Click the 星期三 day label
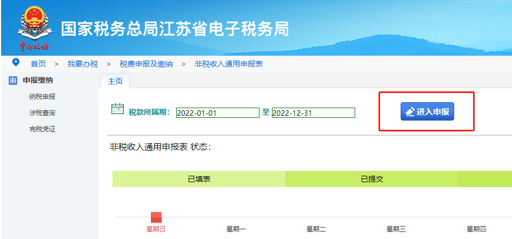This screenshot has width=512, height=239. coord(396,229)
